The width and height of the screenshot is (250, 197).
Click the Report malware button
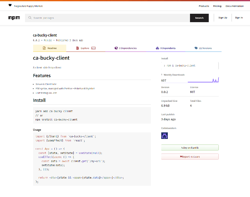coord(190,156)
